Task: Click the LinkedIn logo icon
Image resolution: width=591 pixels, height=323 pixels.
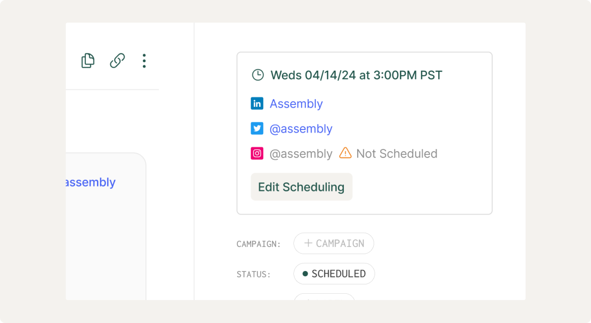Action: click(257, 104)
